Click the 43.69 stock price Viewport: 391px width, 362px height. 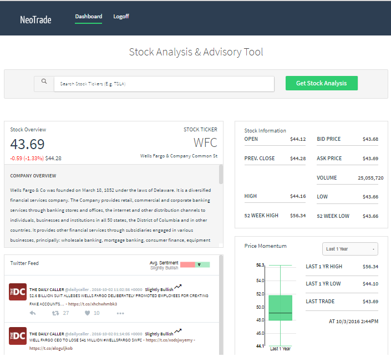click(x=27, y=144)
